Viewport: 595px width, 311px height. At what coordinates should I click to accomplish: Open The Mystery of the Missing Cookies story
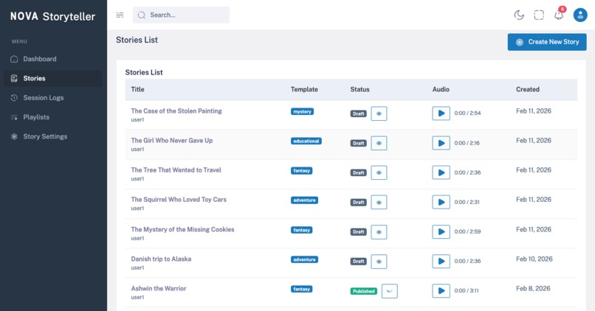coord(182,229)
